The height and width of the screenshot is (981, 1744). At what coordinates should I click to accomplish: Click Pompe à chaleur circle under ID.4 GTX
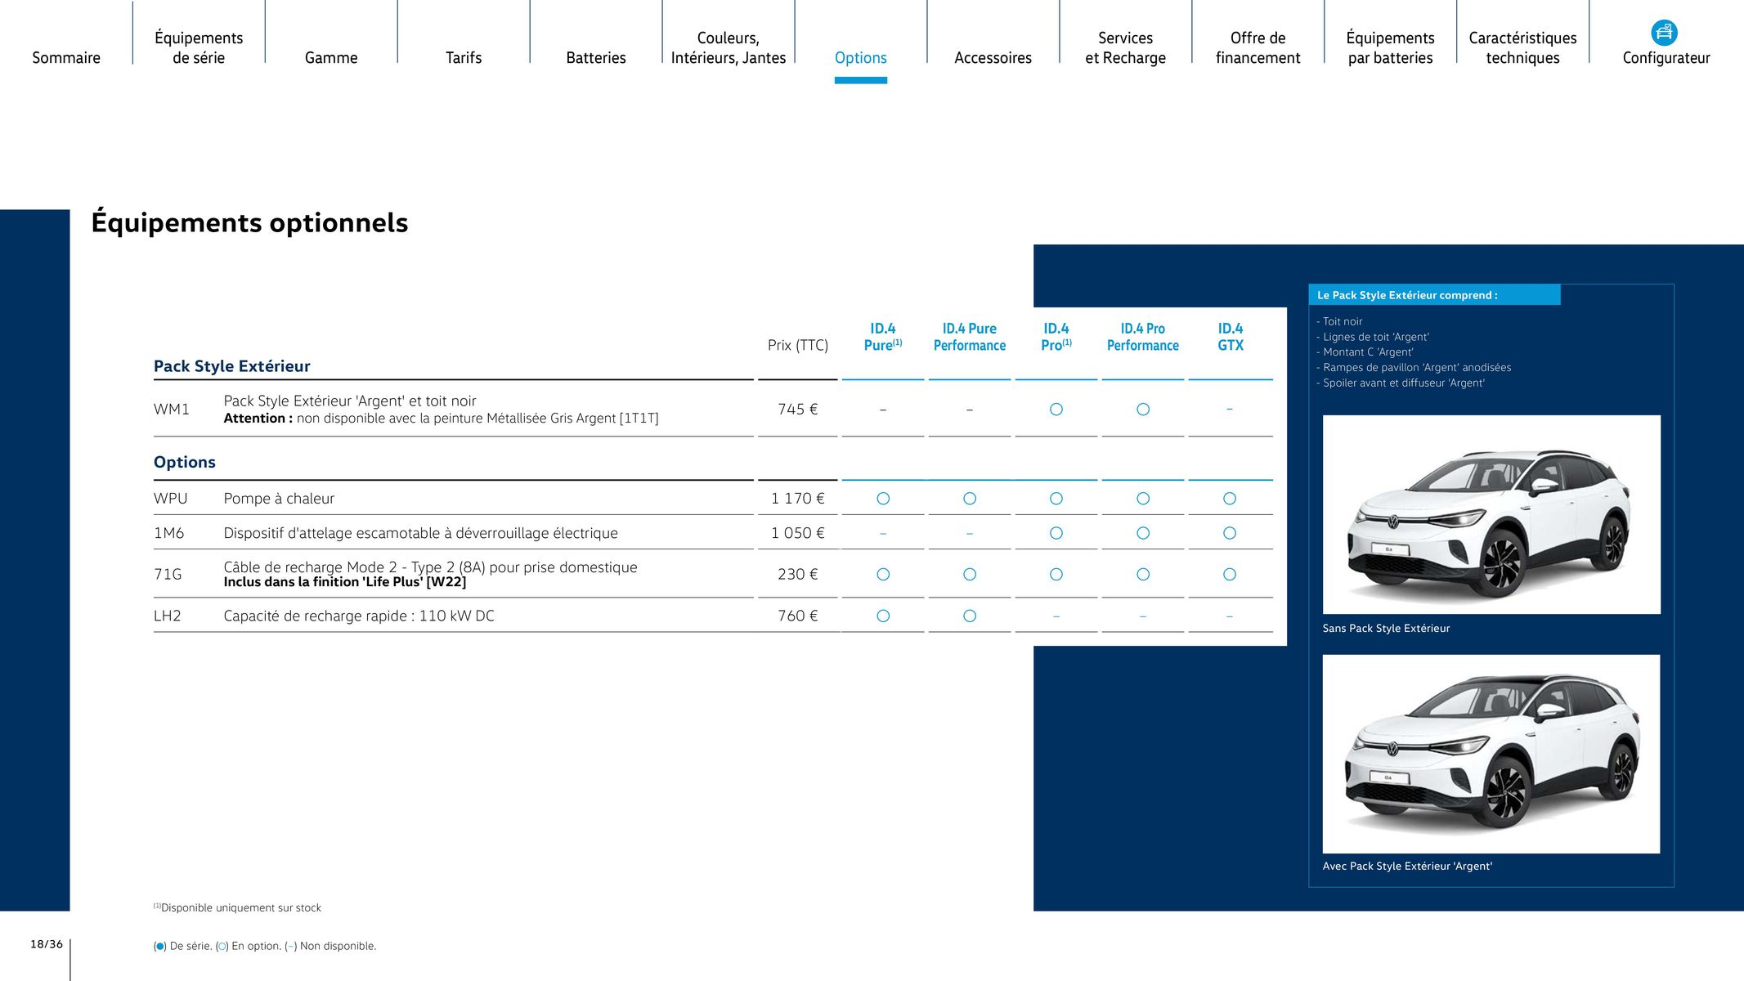point(1230,499)
